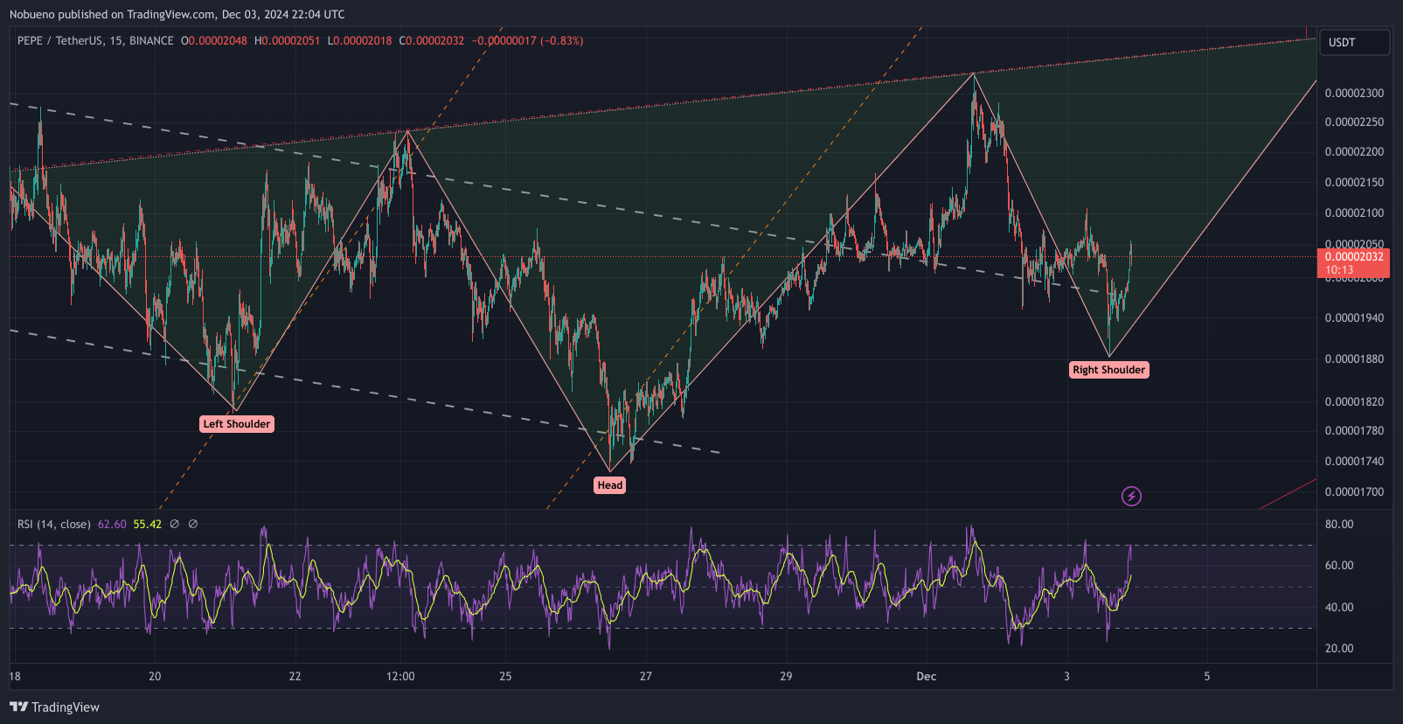This screenshot has height=724, width=1403.
Task: Click the close price C0.00002032
Action: (x=432, y=40)
